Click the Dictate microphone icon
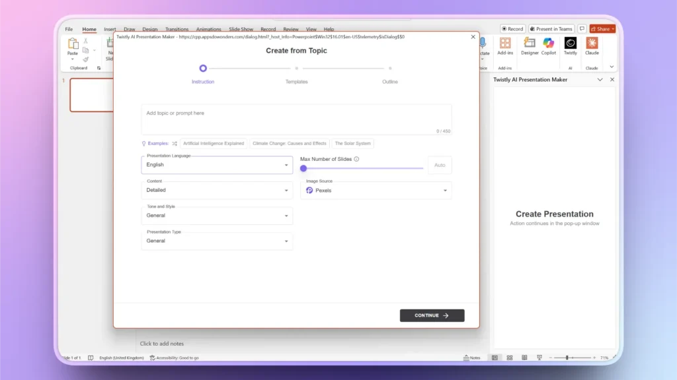The width and height of the screenshot is (677, 380). coord(483,43)
